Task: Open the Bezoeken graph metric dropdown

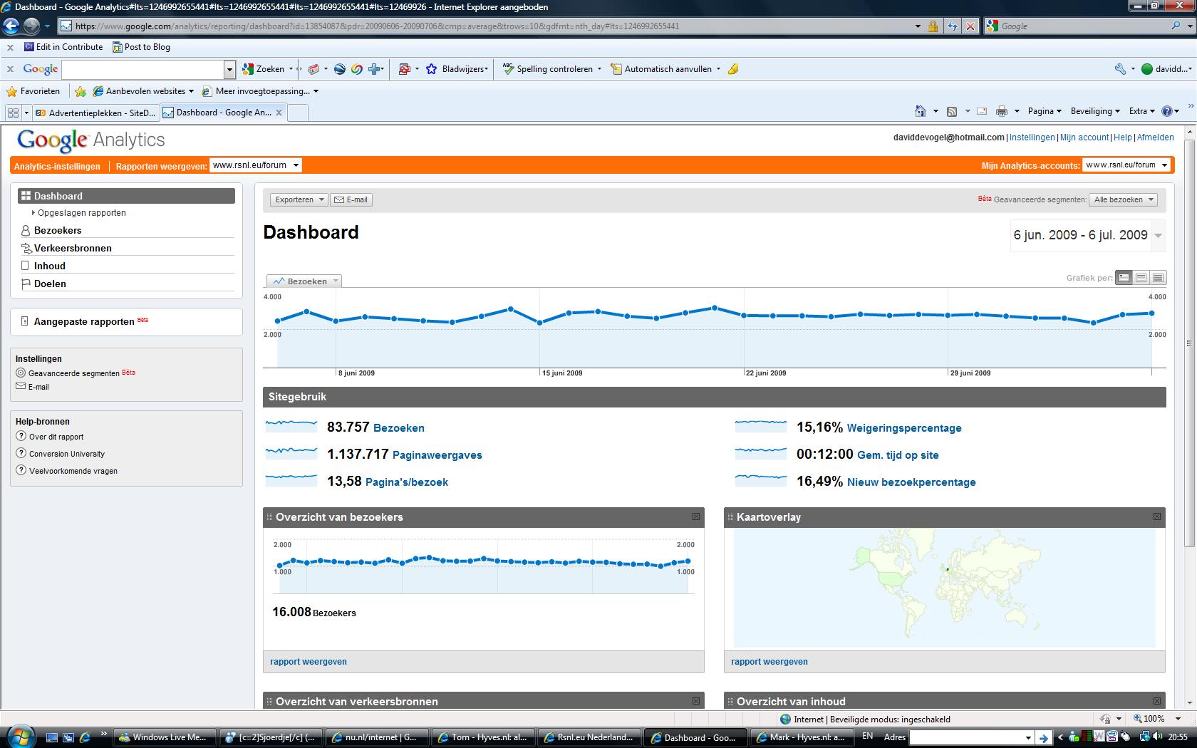Action: pyautogui.click(x=304, y=281)
